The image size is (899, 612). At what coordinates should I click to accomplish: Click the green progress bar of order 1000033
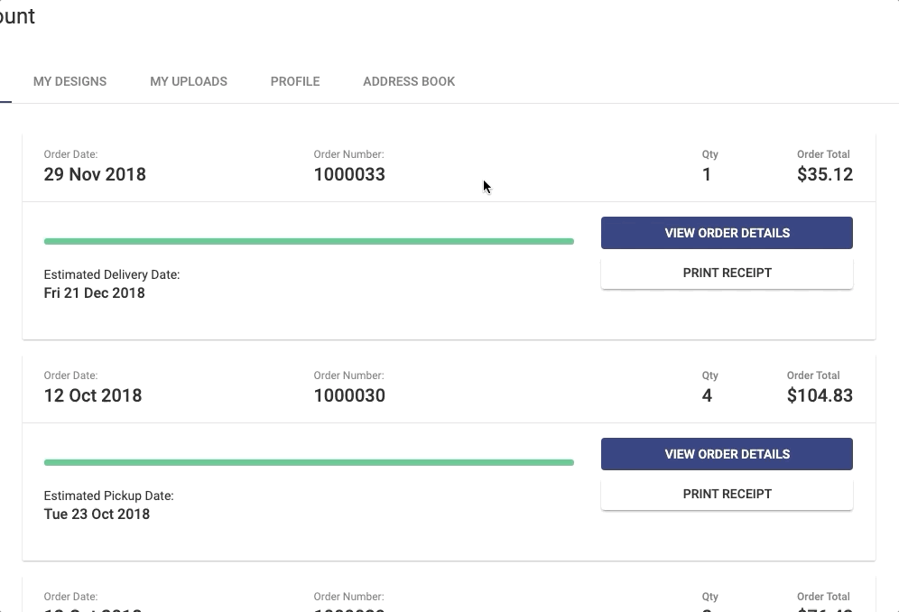pyautogui.click(x=309, y=242)
